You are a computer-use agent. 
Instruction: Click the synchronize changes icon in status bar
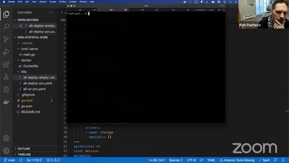point(21,160)
